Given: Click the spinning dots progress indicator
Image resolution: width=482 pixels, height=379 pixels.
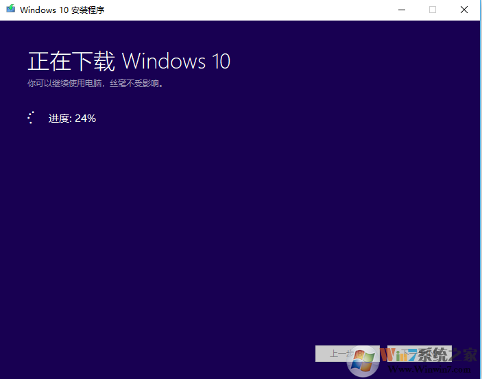Looking at the screenshot, I should [x=31, y=117].
